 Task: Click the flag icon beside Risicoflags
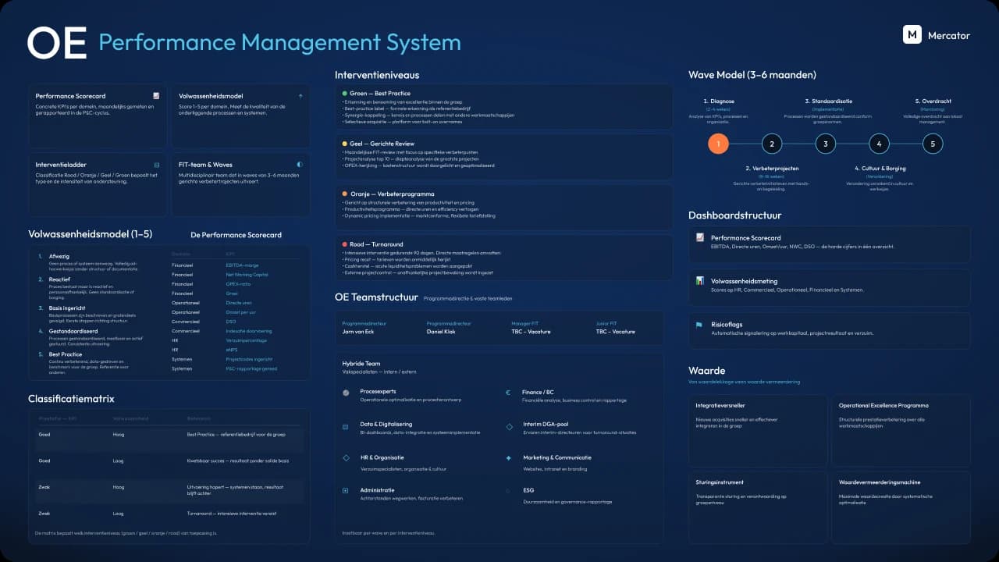tap(700, 324)
